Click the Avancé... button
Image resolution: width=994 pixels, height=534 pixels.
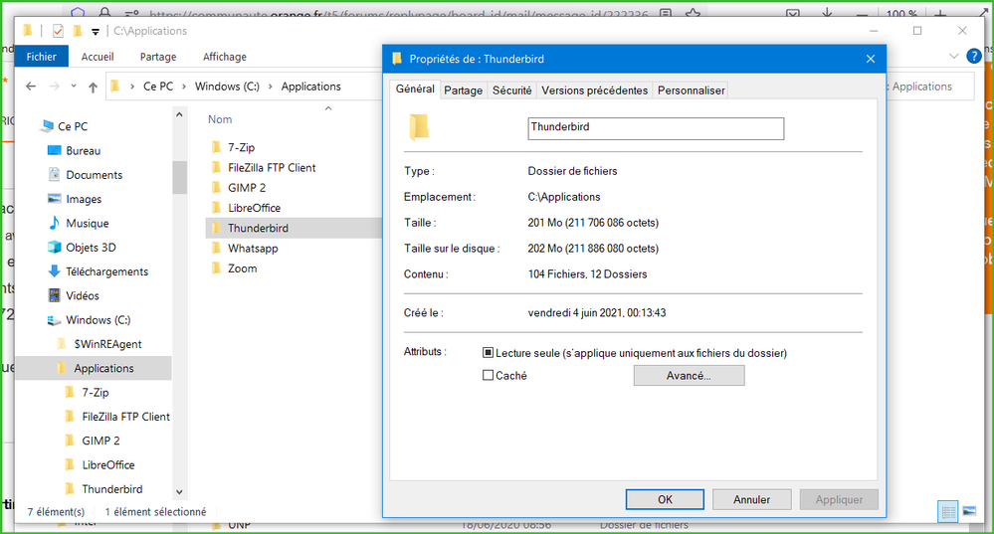(690, 376)
